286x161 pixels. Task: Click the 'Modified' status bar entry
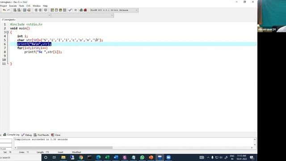pos(76,152)
